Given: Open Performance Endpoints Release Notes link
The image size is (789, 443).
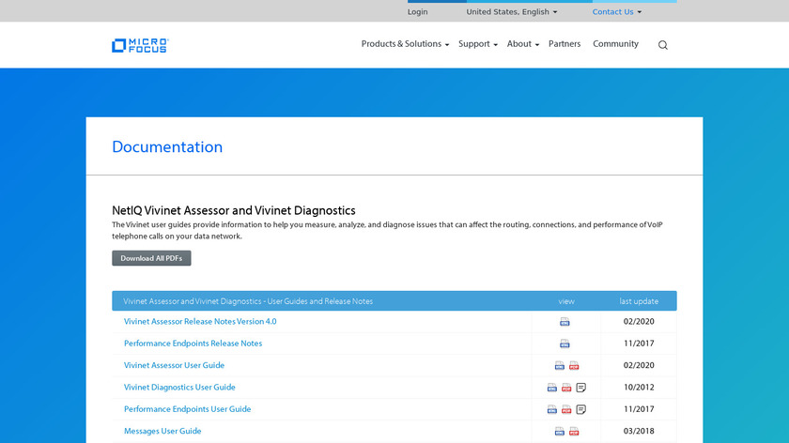Looking at the screenshot, I should (193, 344).
